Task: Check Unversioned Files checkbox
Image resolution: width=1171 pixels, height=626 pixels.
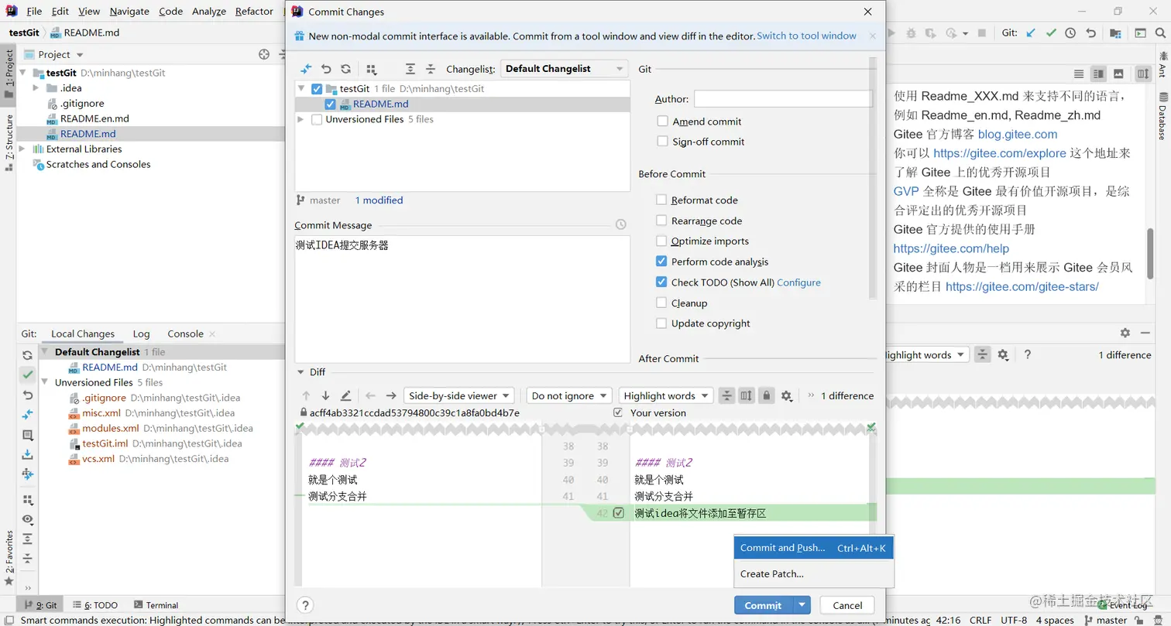Action: 316,119
